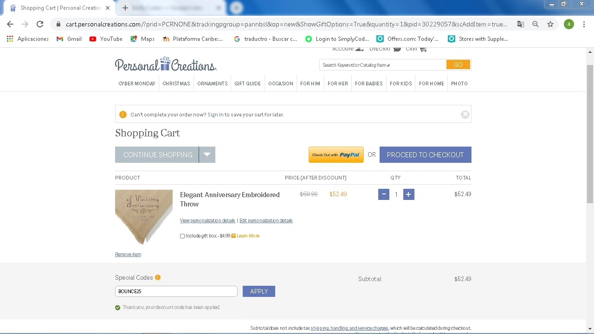Go back with the browser back arrow
Image resolution: width=594 pixels, height=334 pixels.
tap(10, 24)
